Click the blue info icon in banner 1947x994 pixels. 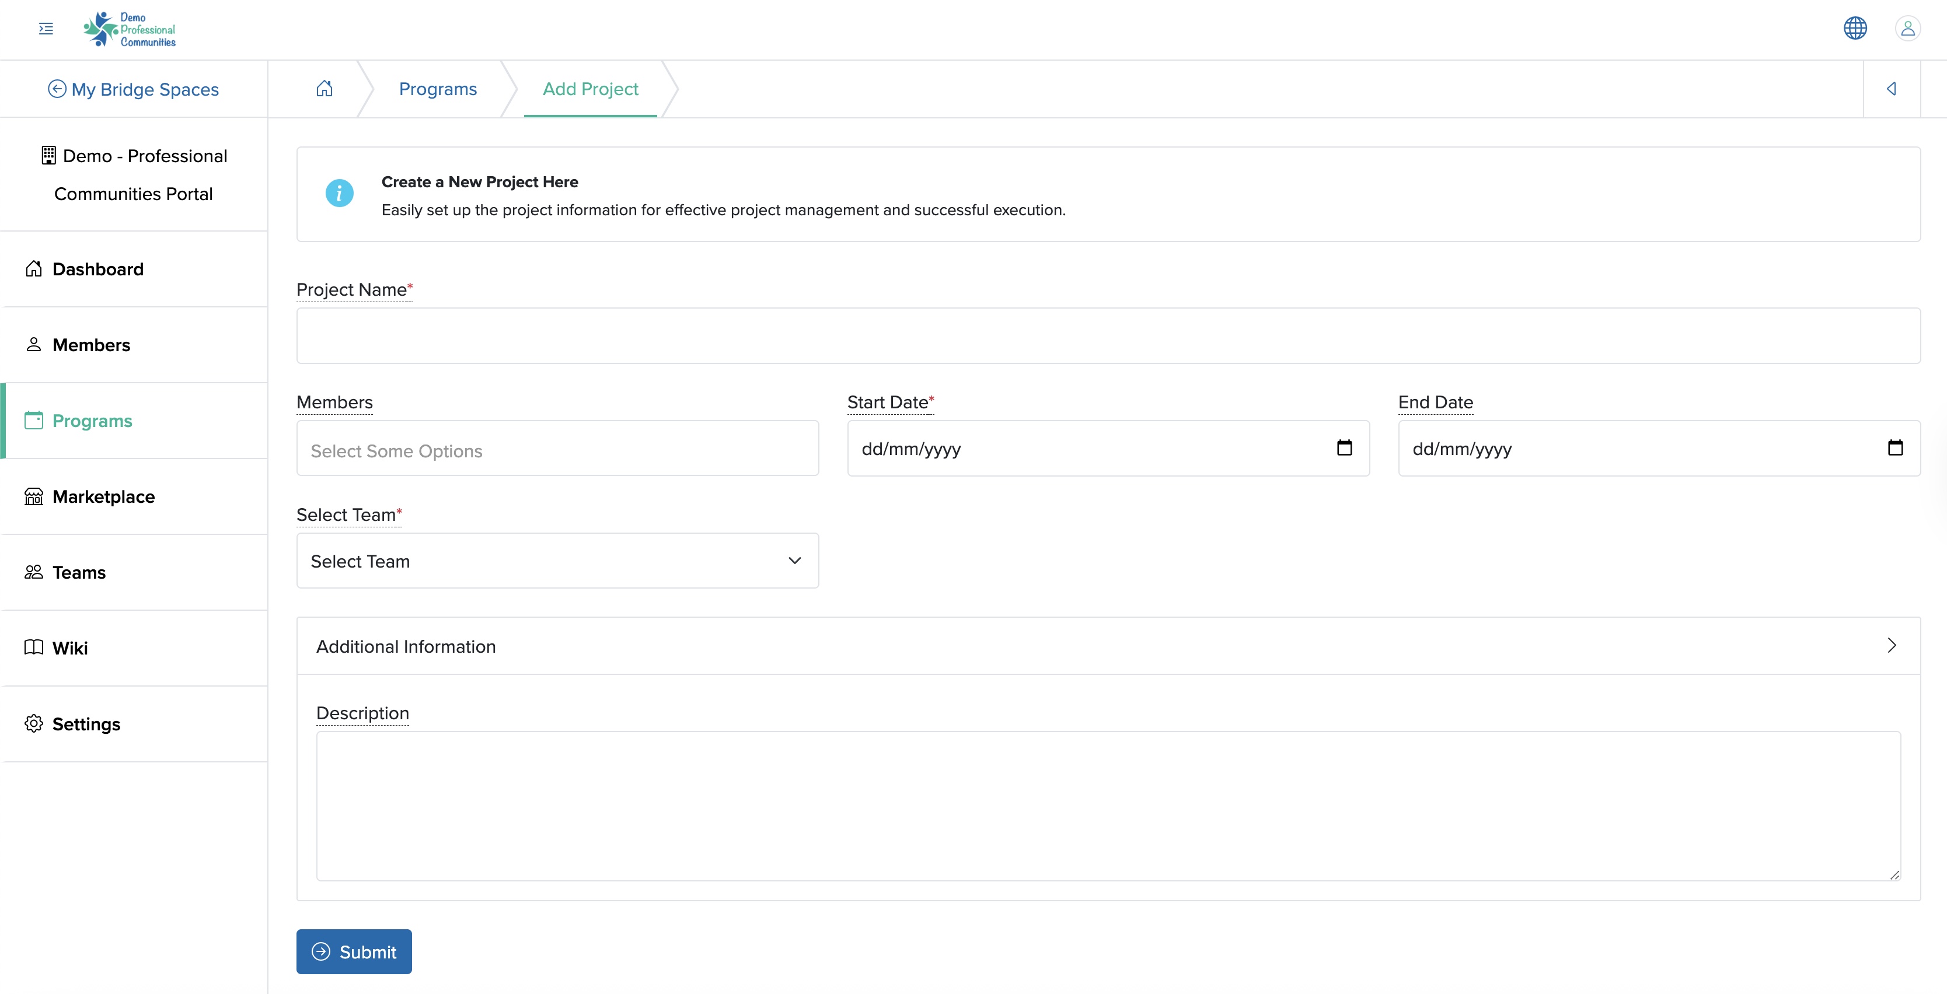click(339, 193)
